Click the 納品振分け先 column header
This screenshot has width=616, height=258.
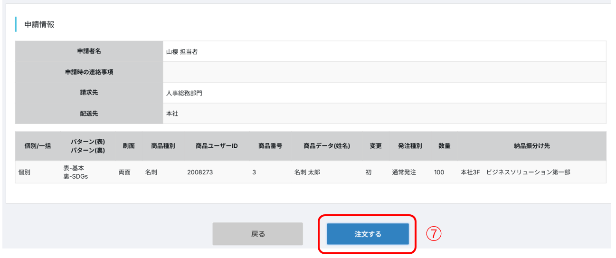531,146
